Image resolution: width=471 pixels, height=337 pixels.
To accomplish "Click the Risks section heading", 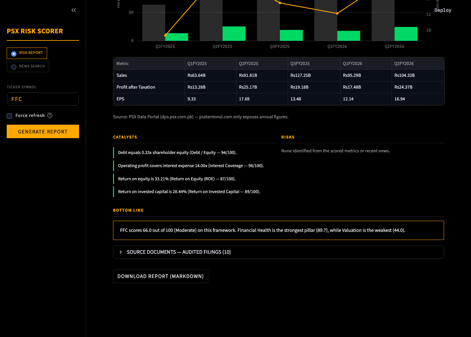I will pyautogui.click(x=288, y=137).
